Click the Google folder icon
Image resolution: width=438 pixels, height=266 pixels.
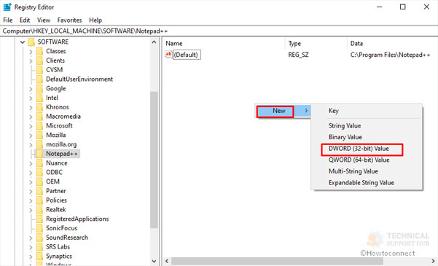point(39,88)
